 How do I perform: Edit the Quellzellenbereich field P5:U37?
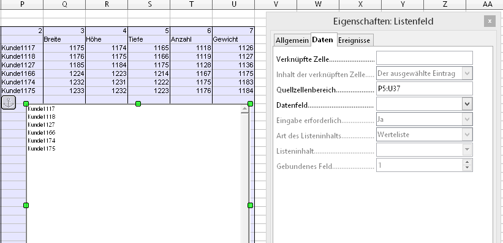coord(424,89)
